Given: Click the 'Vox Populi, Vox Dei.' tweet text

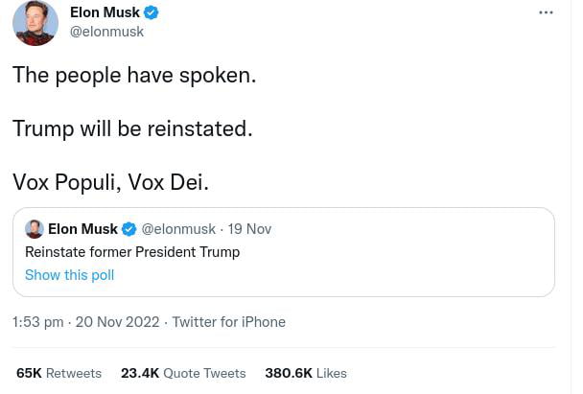Looking at the screenshot, I should [x=110, y=181].
